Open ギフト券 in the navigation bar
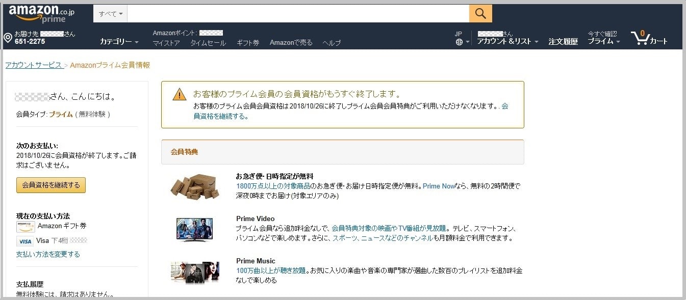 248,43
